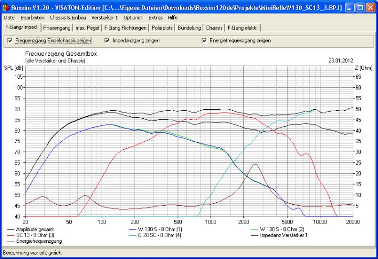Click the Boxsim app icon in title bar
378x259 pixels.
tap(6, 8)
